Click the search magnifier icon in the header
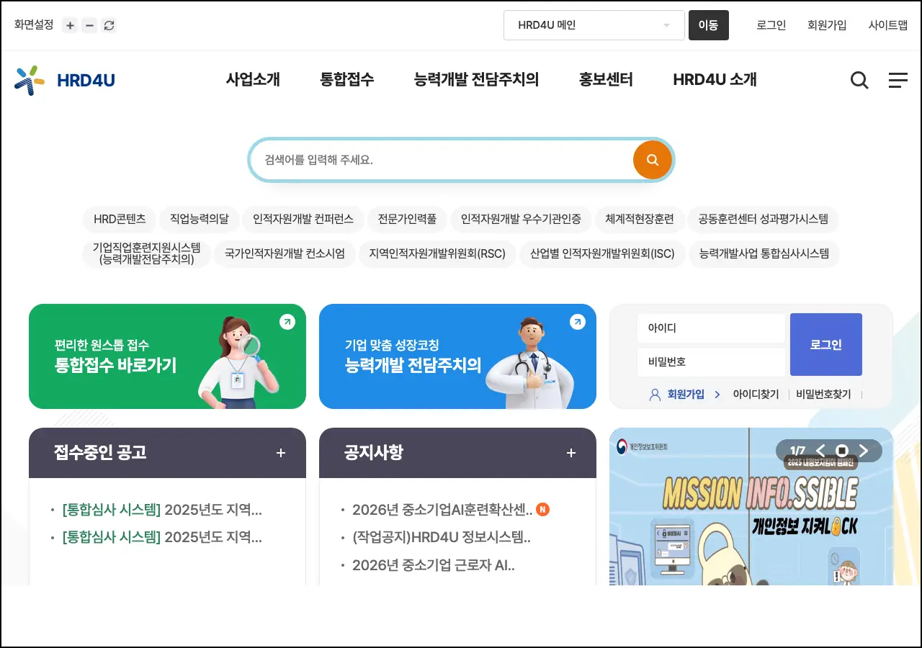 (x=859, y=80)
